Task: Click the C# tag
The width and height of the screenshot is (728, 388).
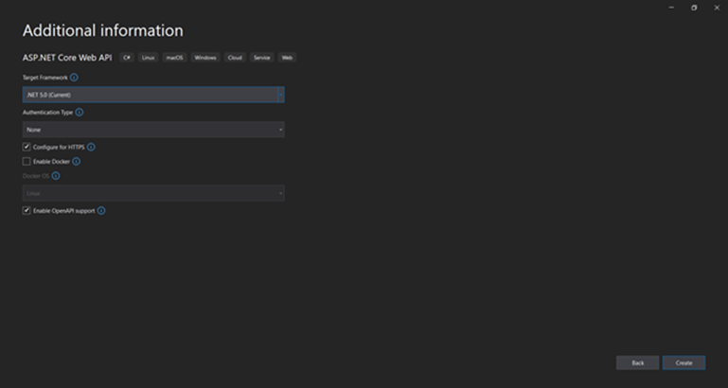Action: point(127,58)
